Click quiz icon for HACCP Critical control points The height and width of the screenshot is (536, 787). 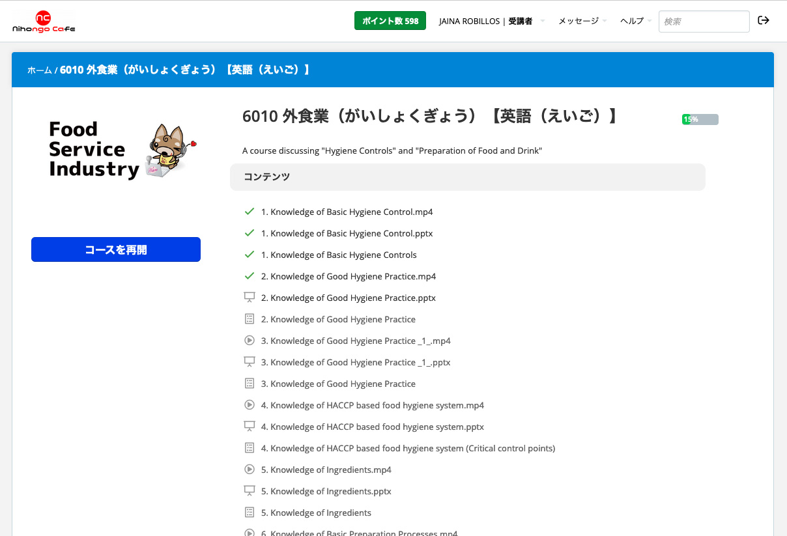[249, 448]
